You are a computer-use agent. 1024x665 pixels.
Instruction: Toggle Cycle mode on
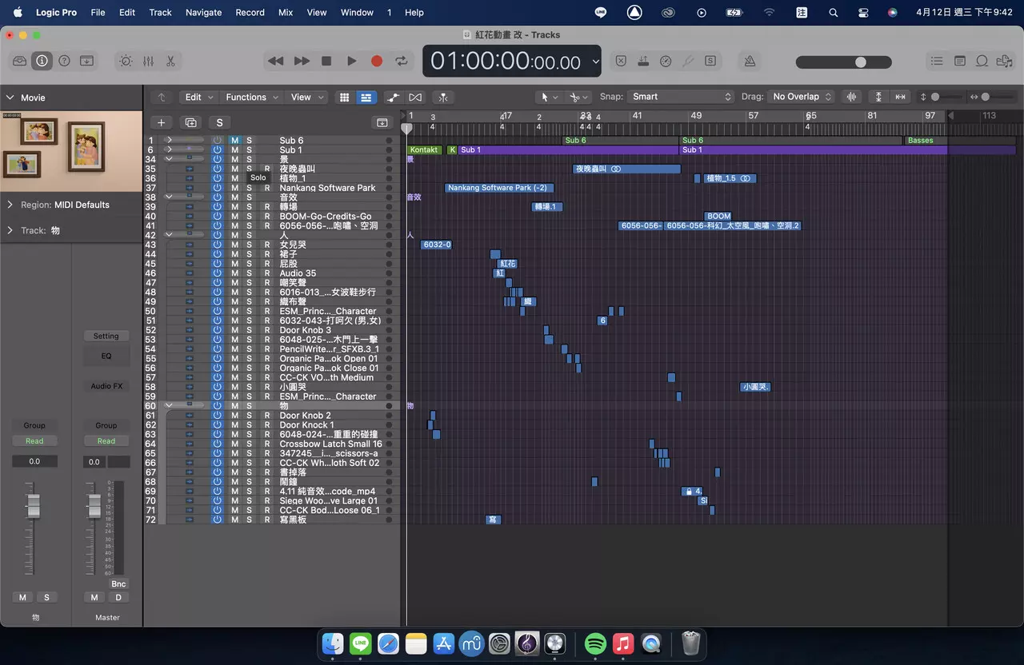[402, 62]
